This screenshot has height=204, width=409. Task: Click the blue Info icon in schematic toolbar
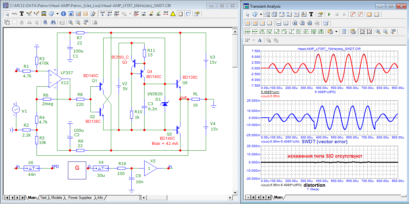click(63, 14)
